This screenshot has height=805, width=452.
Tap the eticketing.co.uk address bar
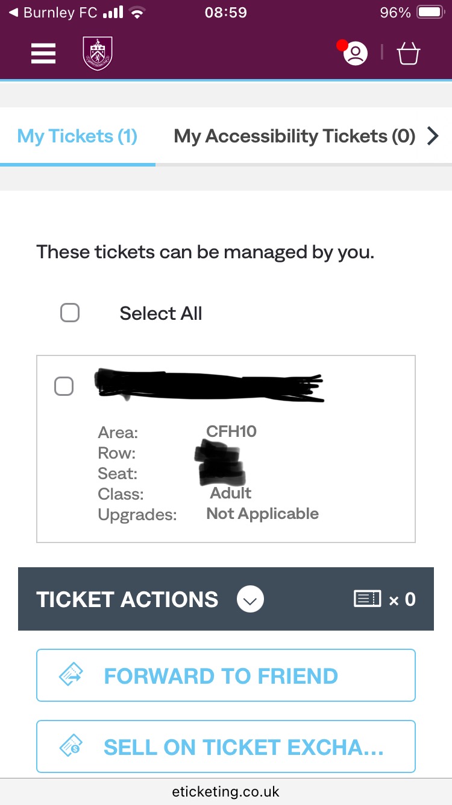[x=226, y=791]
